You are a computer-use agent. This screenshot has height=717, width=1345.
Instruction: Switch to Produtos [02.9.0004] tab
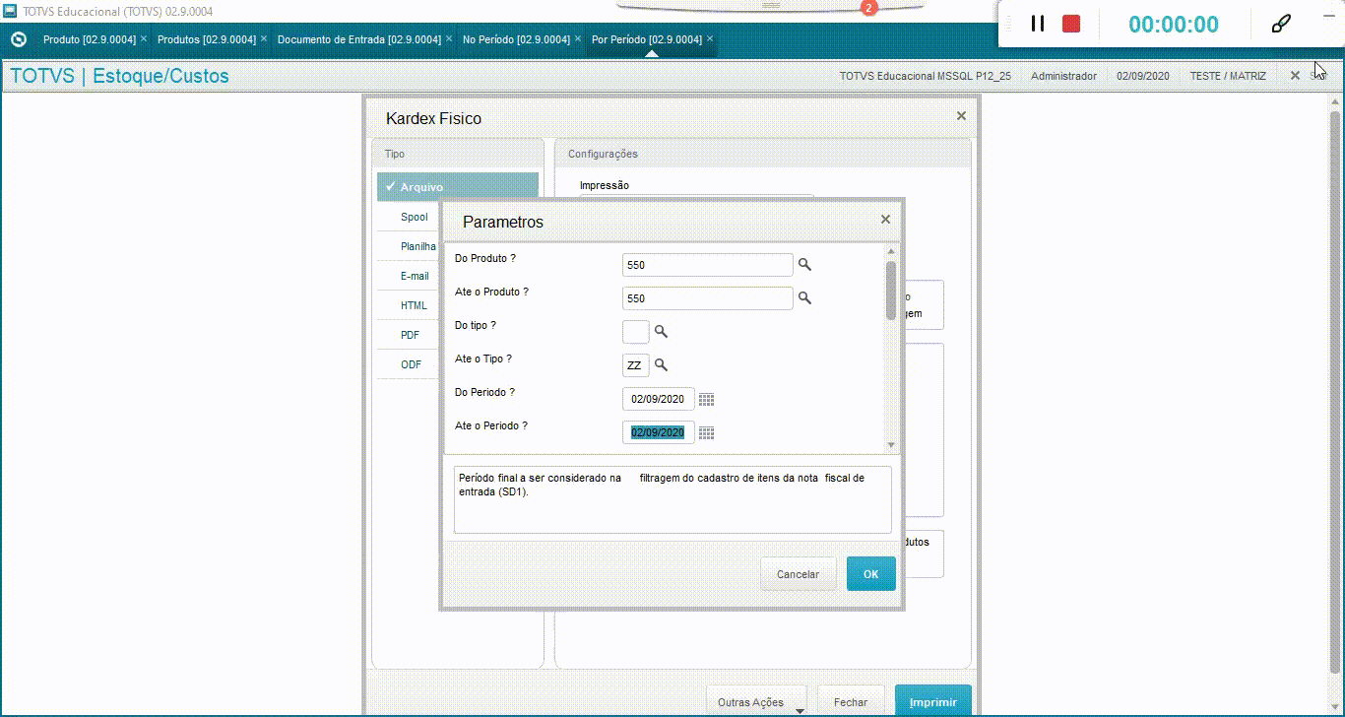(207, 39)
